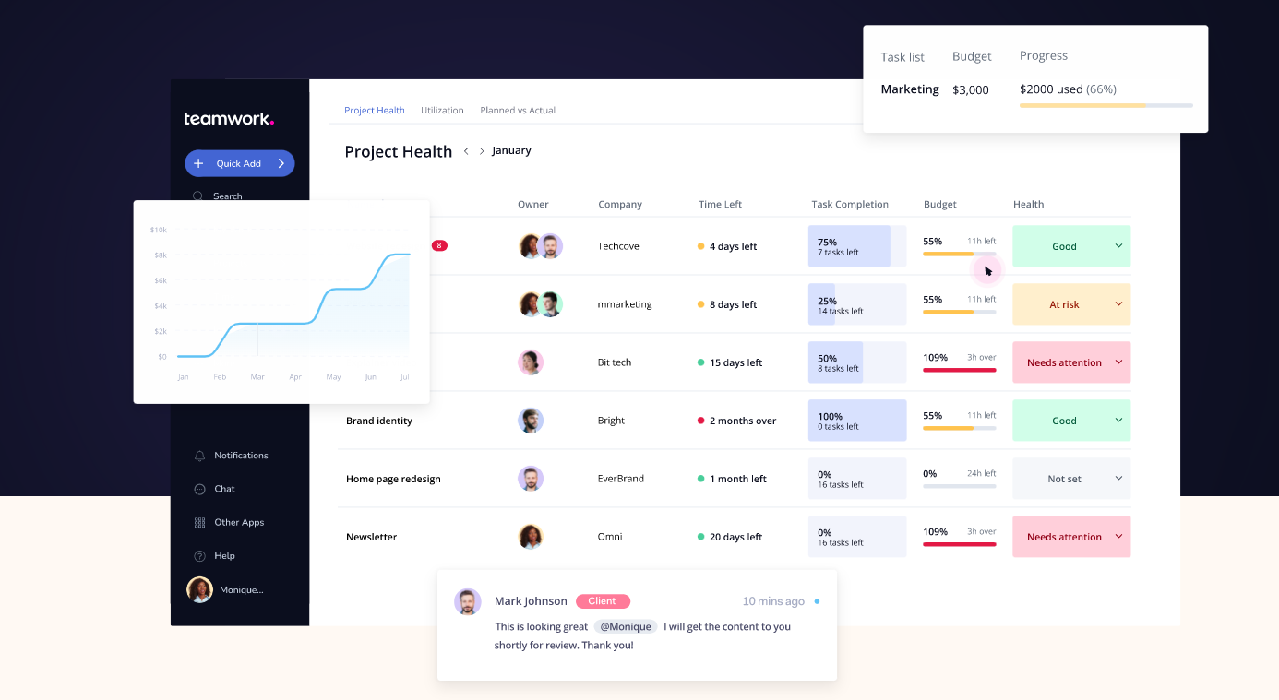Viewport: 1279px width, 700px height.
Task: Click the Time Left column header
Action: tap(720, 205)
